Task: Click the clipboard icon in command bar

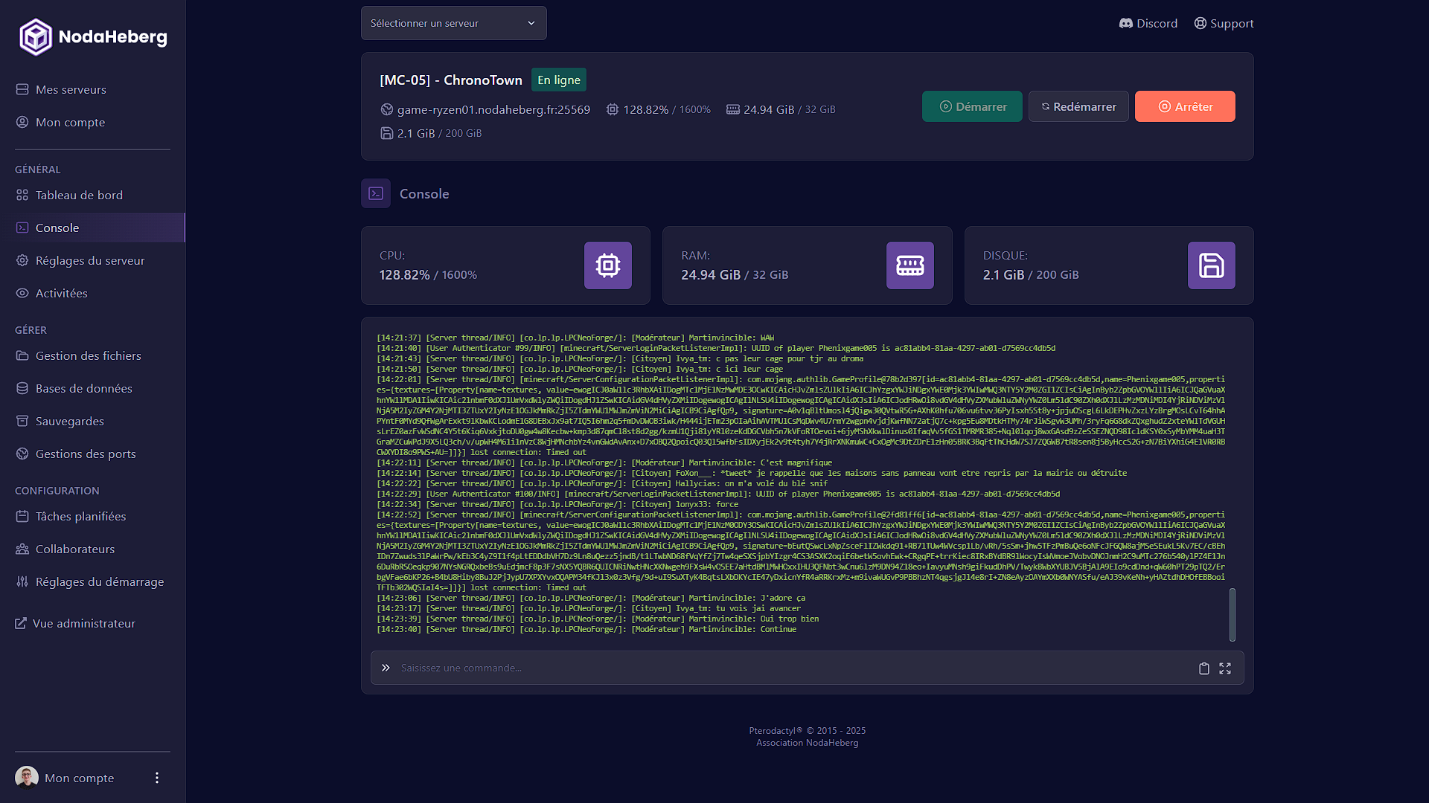Action: click(x=1203, y=668)
